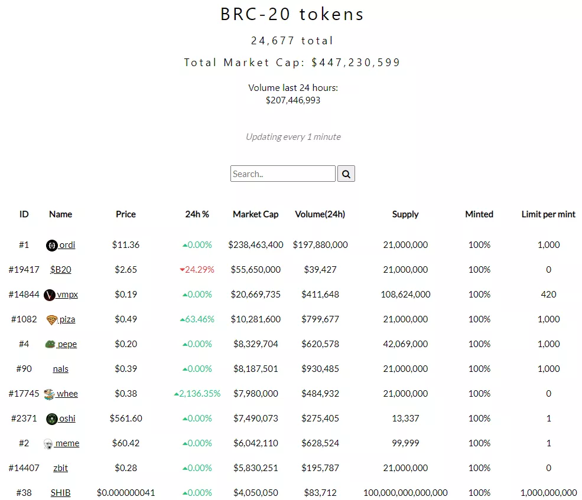Image resolution: width=582 pixels, height=500 pixels.
Task: Click the meme skull icon
Action: pyautogui.click(x=48, y=443)
